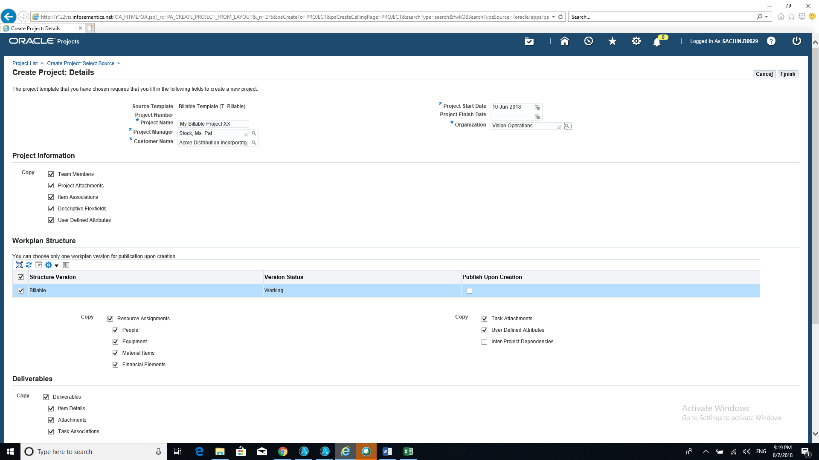819x460 pixels.
Task: Open the Windows action center icon
Action: (x=805, y=451)
